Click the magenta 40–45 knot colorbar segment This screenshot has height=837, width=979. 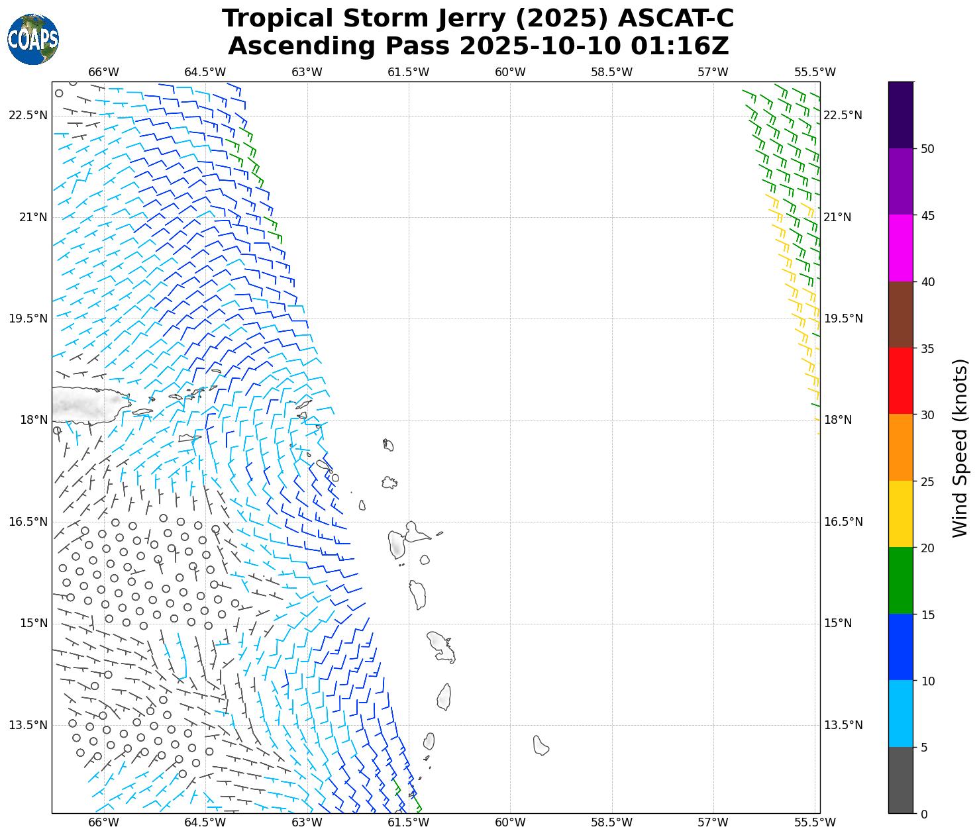900,248
